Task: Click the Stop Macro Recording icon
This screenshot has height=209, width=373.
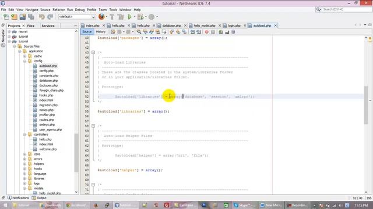Action: (x=213, y=32)
